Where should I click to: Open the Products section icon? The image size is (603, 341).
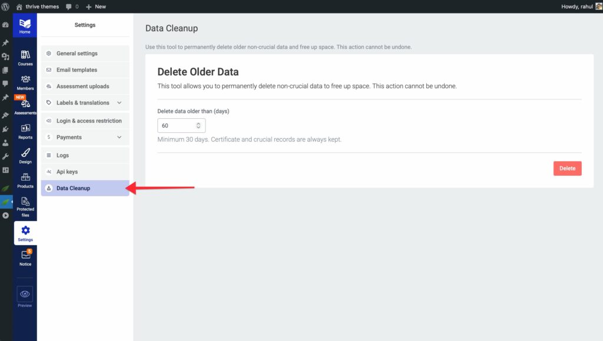click(25, 178)
